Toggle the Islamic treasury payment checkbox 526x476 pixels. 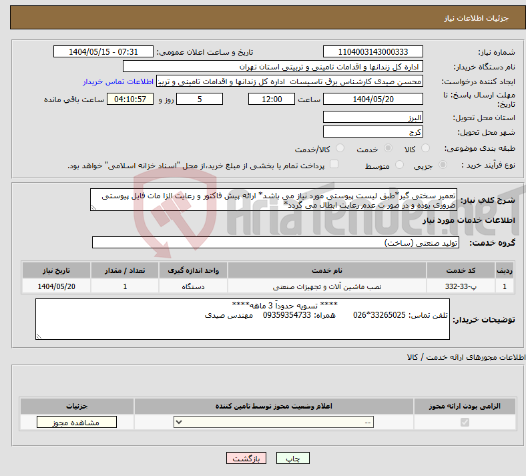tap(334, 164)
